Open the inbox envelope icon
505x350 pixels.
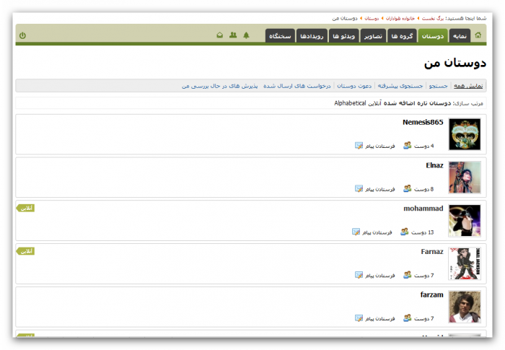coord(219,35)
